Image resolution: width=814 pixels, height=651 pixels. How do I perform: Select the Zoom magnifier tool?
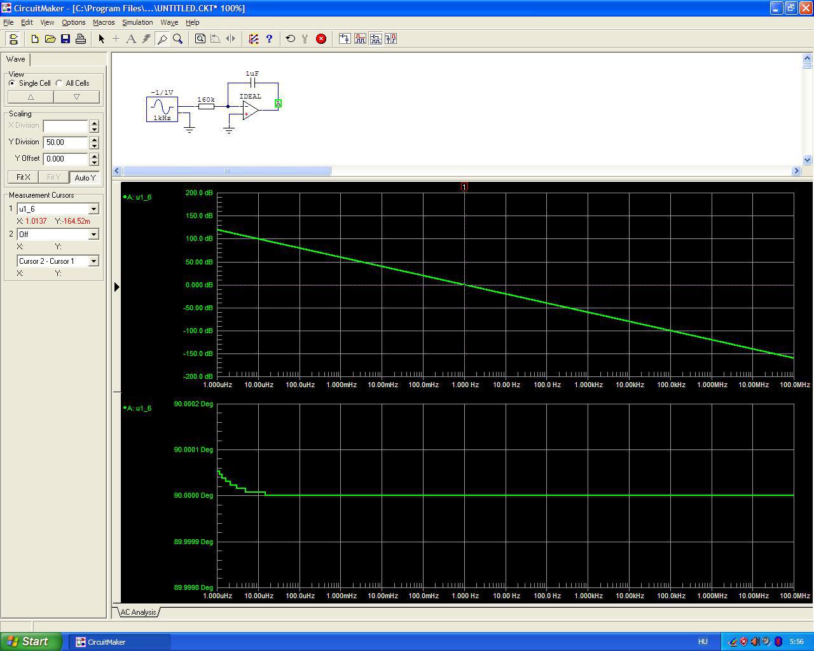[178, 39]
